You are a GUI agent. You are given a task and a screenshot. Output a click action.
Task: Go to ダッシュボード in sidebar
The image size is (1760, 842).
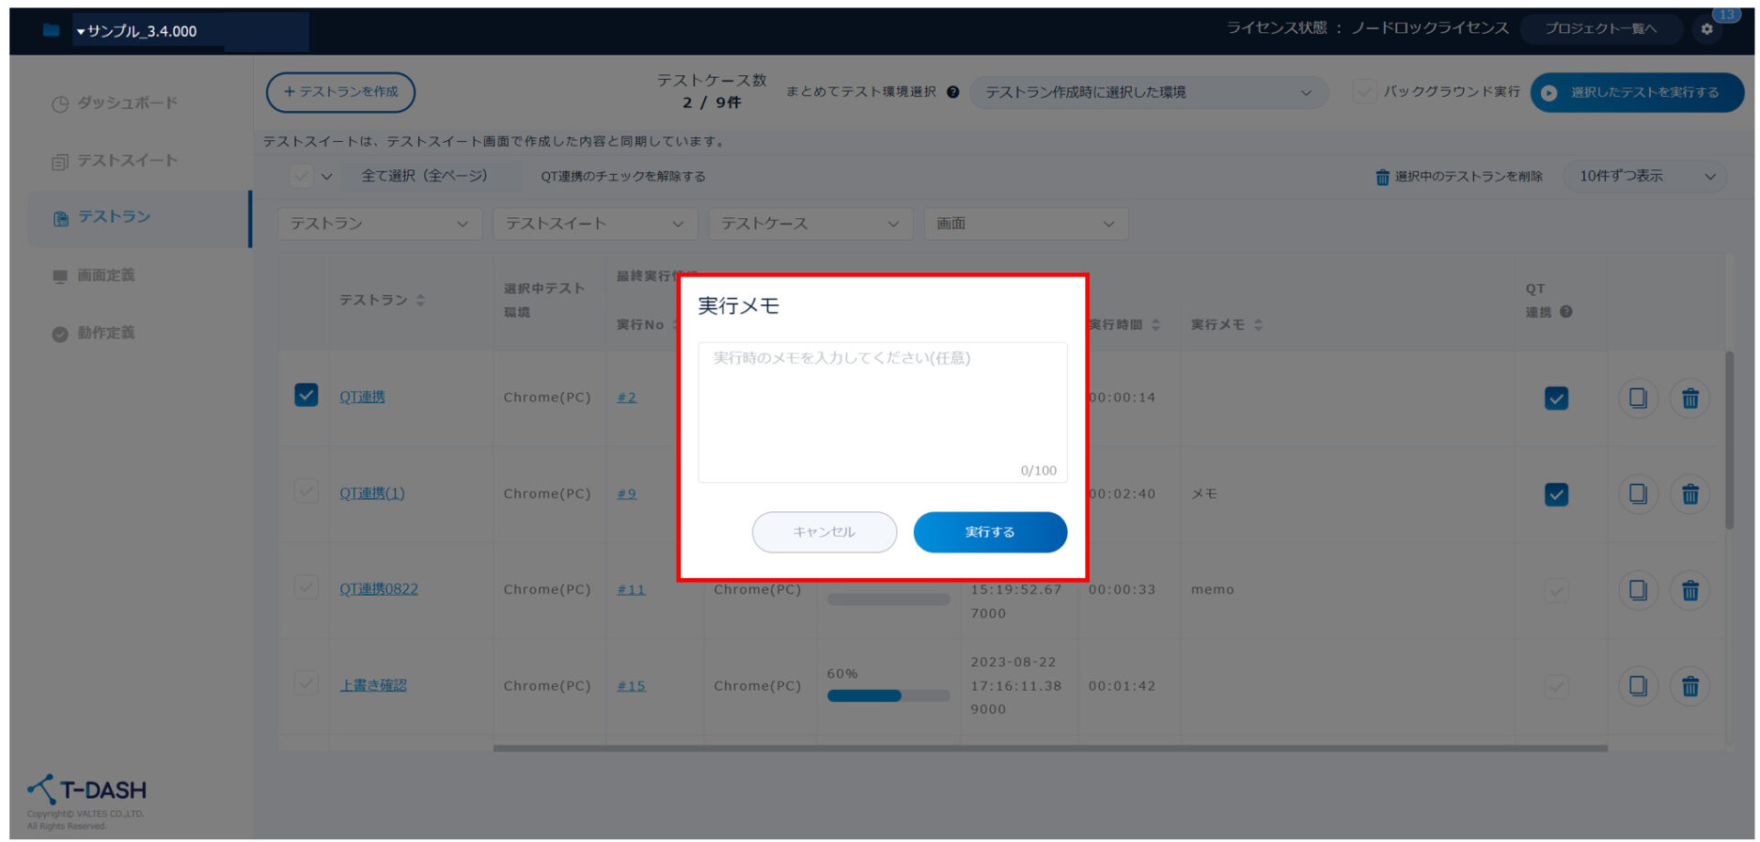[x=126, y=103]
